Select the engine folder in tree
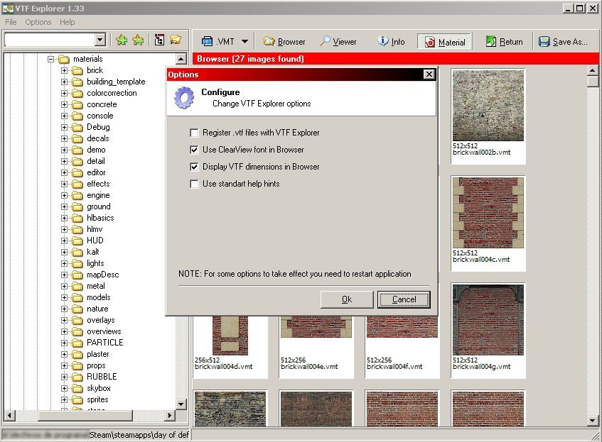Viewport: 602px width, 442px height. [x=98, y=196]
